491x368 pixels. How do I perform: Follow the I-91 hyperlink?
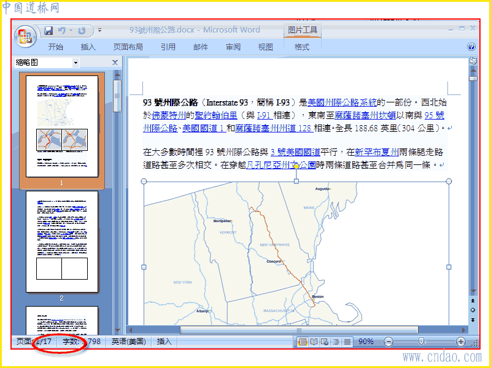[265, 115]
